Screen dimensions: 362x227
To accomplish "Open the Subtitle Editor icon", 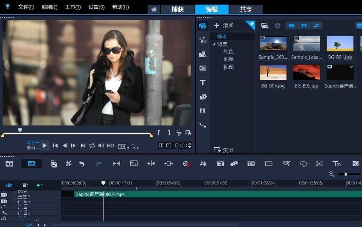I will click(251, 164).
